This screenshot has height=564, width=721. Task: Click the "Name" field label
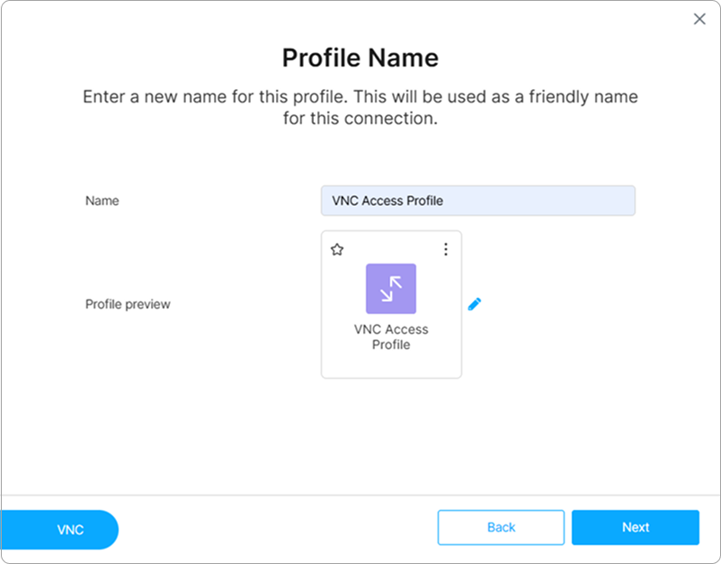[x=102, y=201]
